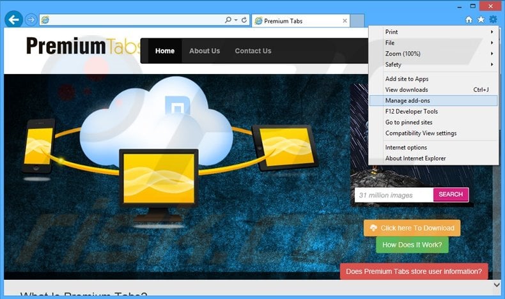Select View downloads menu entry

(433, 90)
